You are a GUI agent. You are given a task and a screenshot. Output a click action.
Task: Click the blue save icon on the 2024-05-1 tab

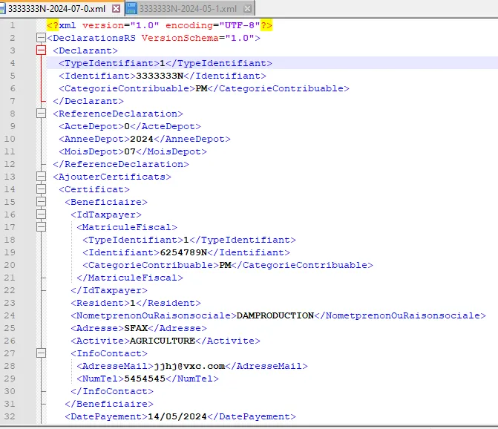tap(131, 9)
